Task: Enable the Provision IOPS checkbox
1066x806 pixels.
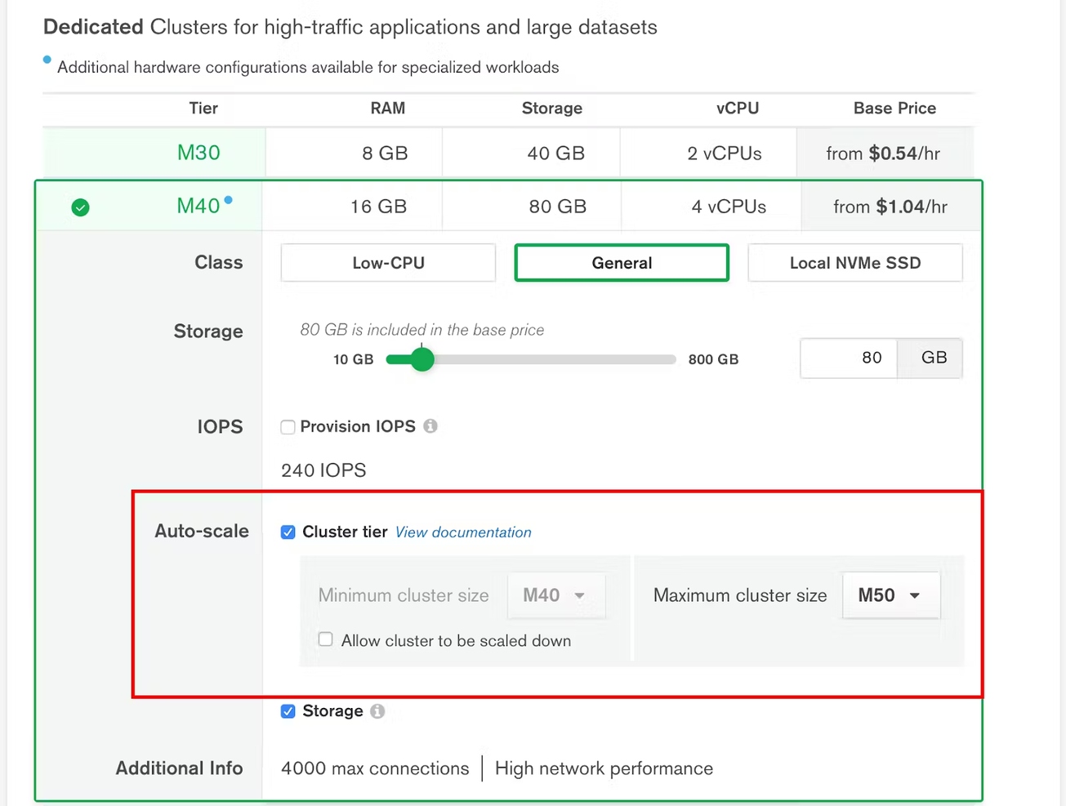Action: [288, 426]
